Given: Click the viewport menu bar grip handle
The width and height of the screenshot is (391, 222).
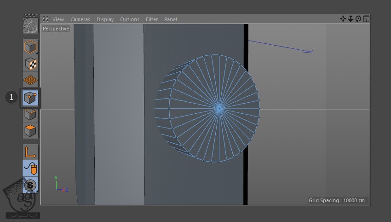Looking at the screenshot, I should [x=46, y=19].
